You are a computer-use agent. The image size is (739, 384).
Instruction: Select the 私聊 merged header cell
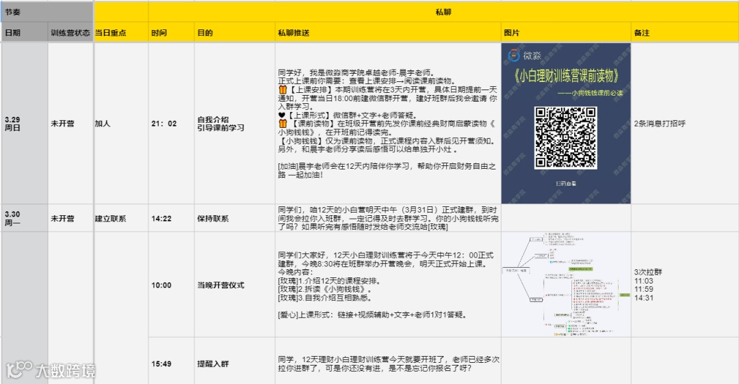(x=443, y=12)
